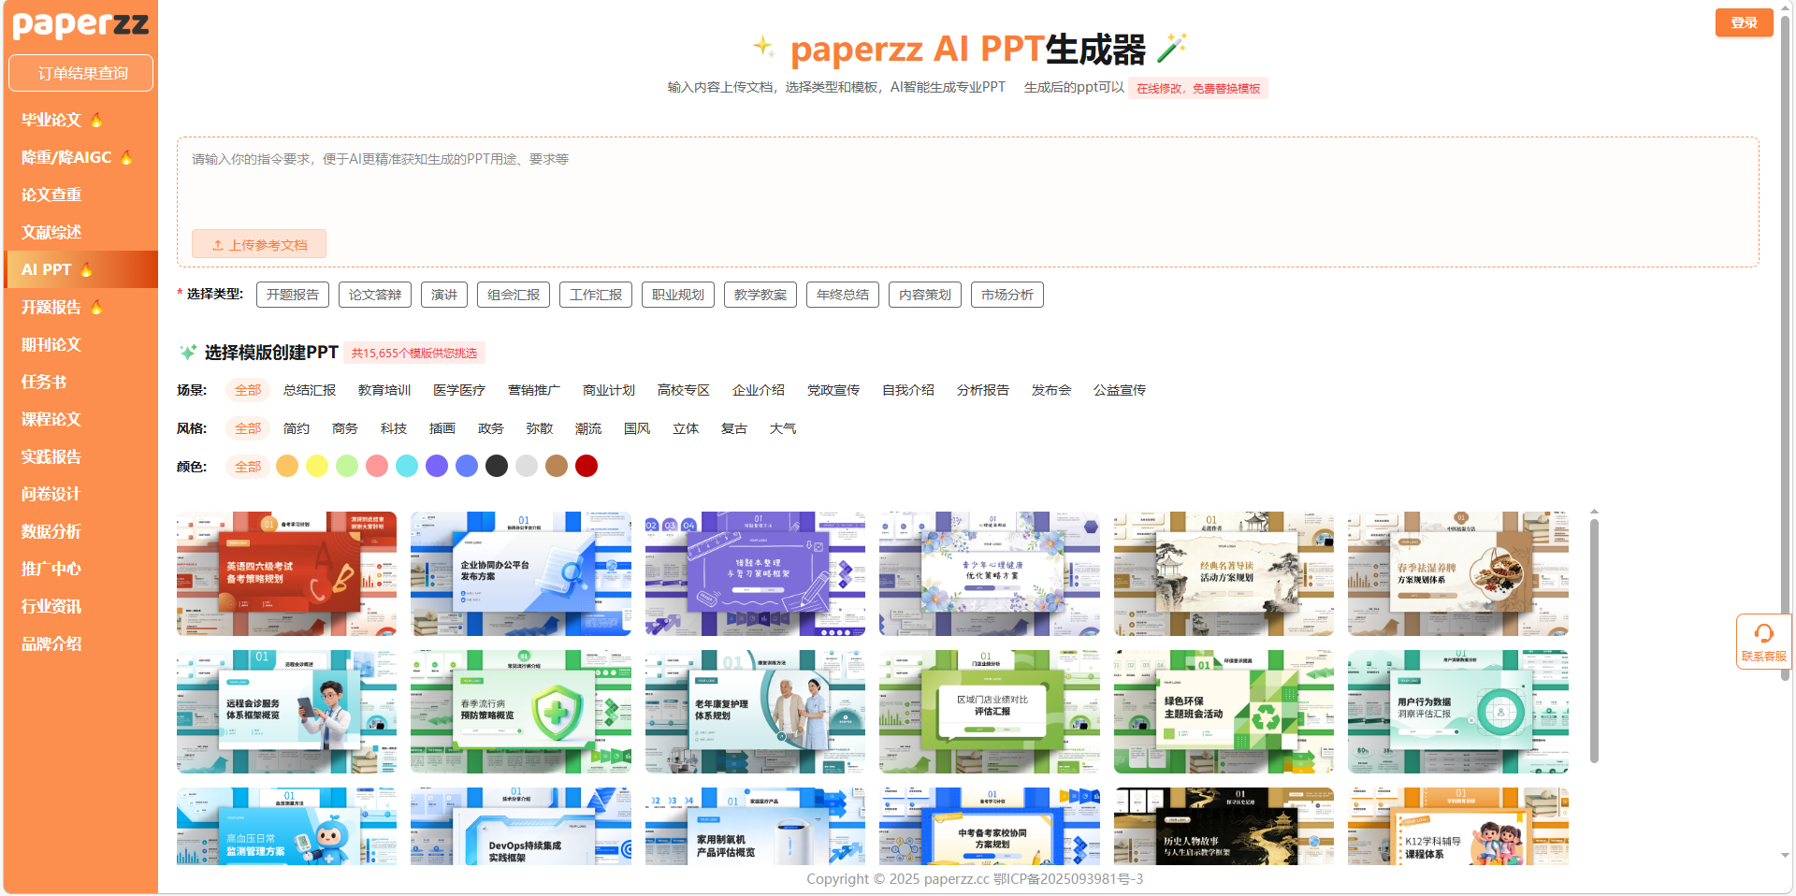This screenshot has height=896, width=1796.
Task: Go to 降重/降AIGC sidebar item
Action: click(x=66, y=157)
